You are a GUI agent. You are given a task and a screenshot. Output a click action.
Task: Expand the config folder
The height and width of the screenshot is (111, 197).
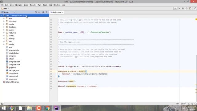4,24
